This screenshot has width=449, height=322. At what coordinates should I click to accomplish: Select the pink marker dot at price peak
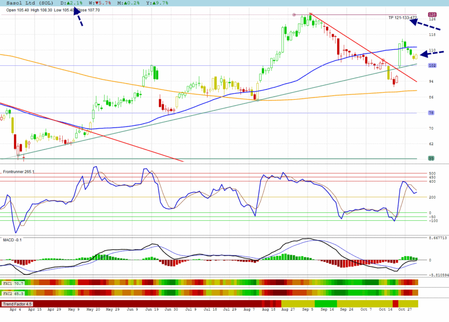[x=294, y=14]
